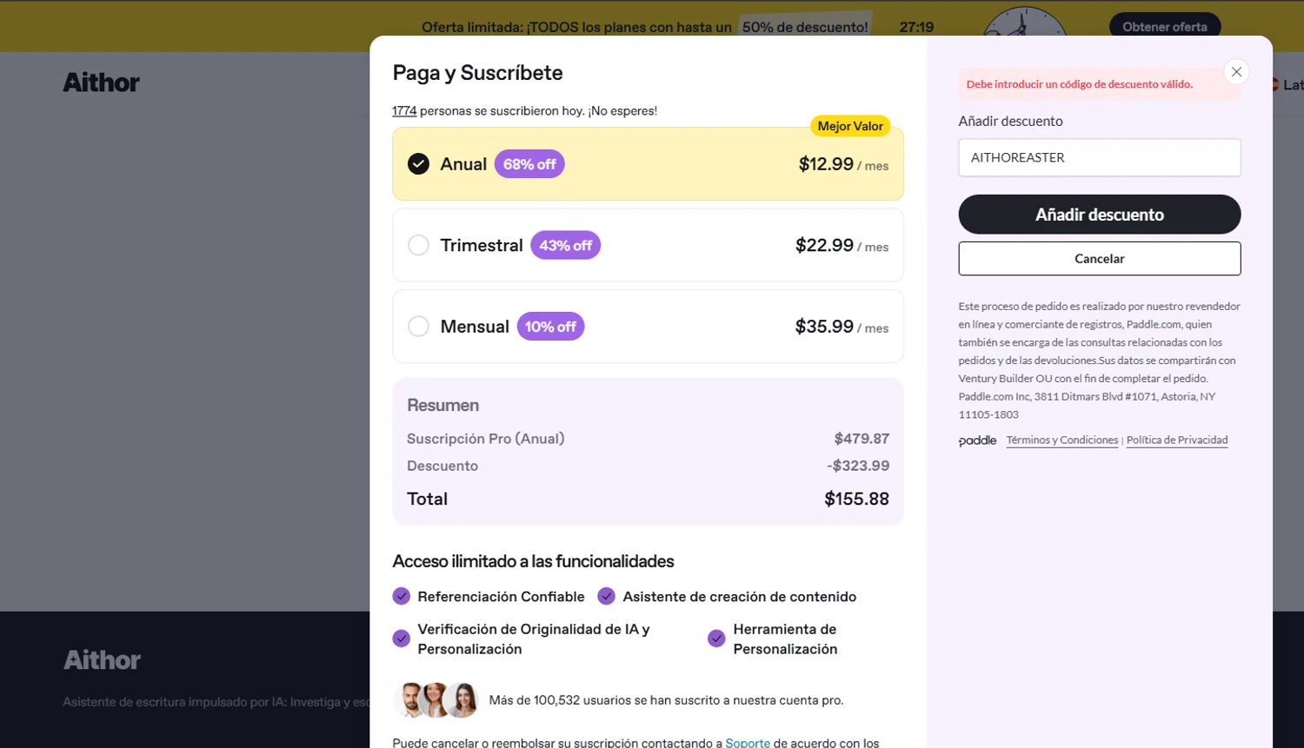Select the Trimestral plan radio button
This screenshot has width=1304, height=748.
(x=418, y=245)
